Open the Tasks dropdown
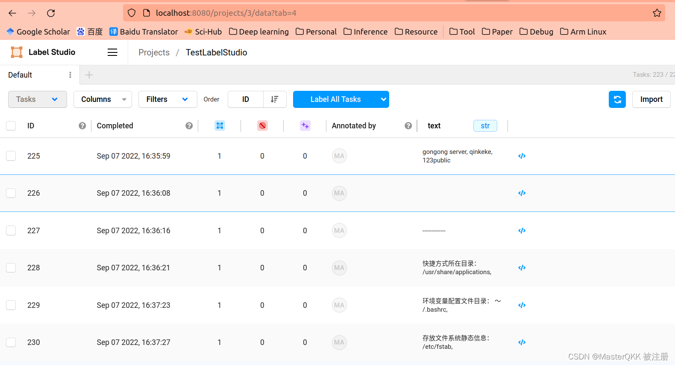Image resolution: width=675 pixels, height=365 pixels. [x=38, y=99]
